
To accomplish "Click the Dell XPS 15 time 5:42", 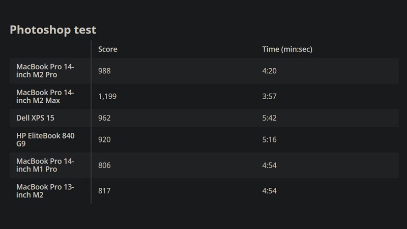I will (269, 118).
